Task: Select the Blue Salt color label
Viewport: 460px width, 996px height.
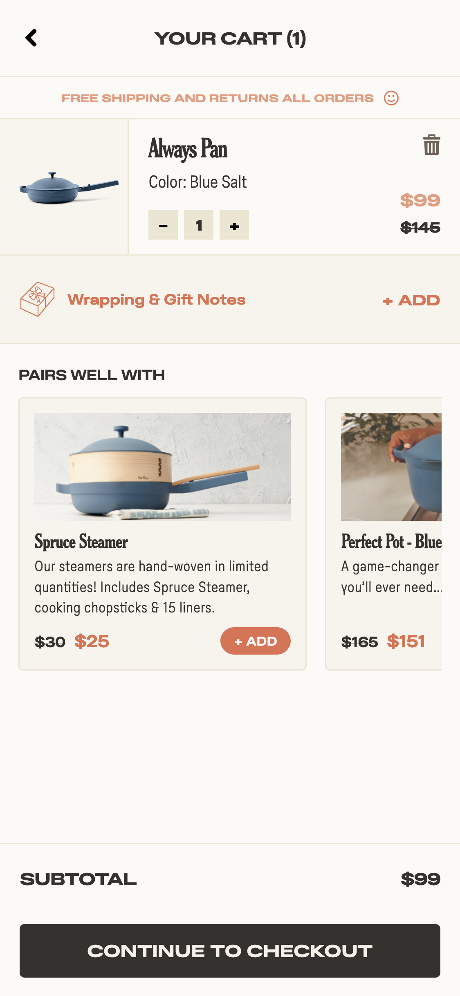Action: click(197, 182)
